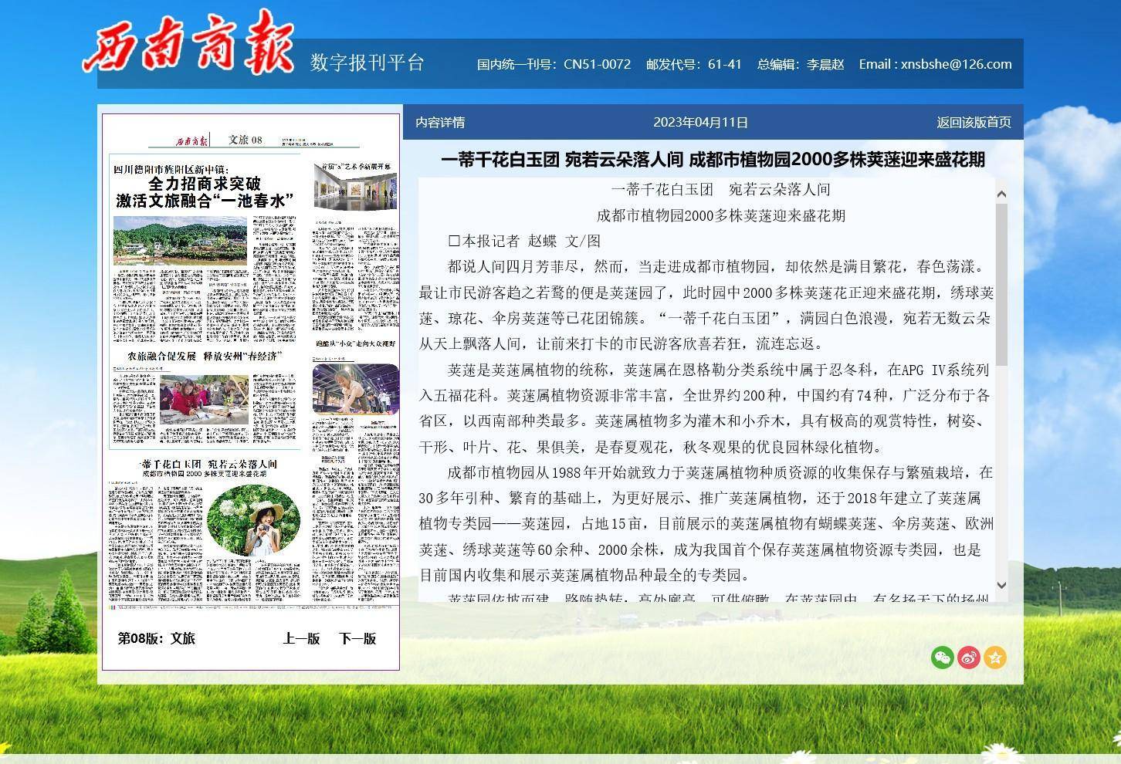Share article via WeChat icon
Viewport: 1121px width, 764px height.
click(942, 658)
